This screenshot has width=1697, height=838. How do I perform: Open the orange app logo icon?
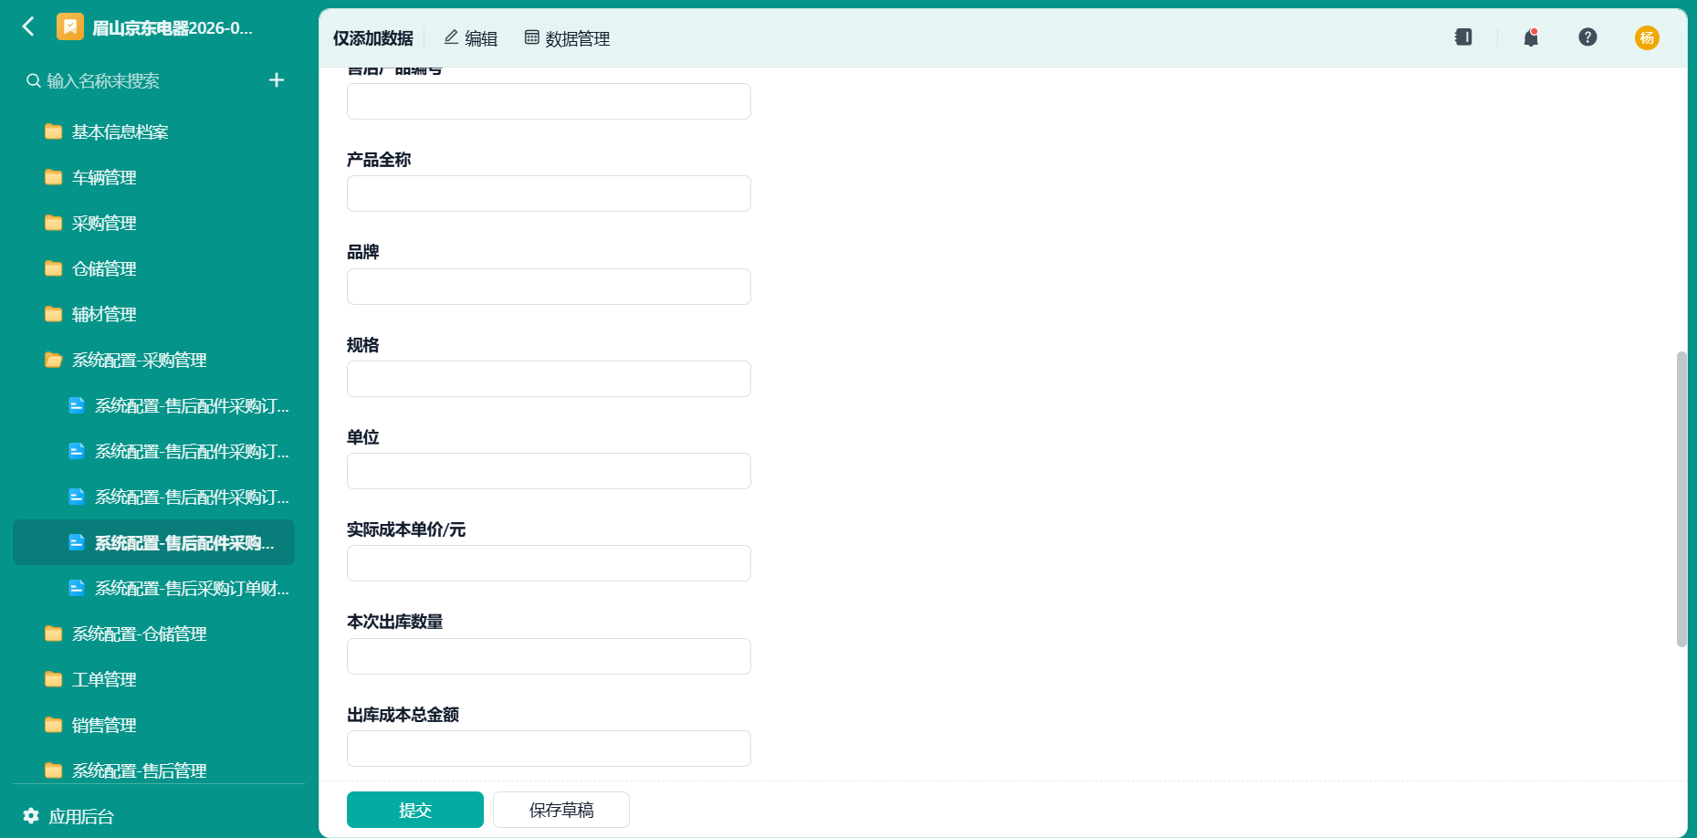(70, 26)
